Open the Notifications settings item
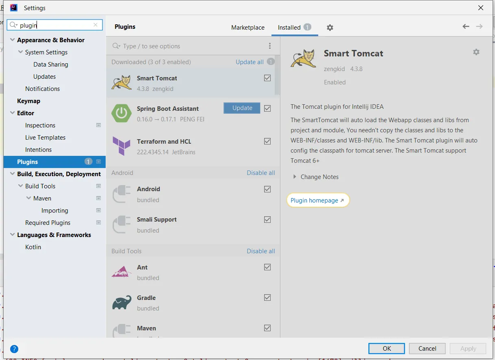 pos(42,89)
